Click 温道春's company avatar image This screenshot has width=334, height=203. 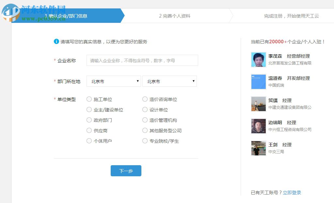pyautogui.click(x=258, y=82)
